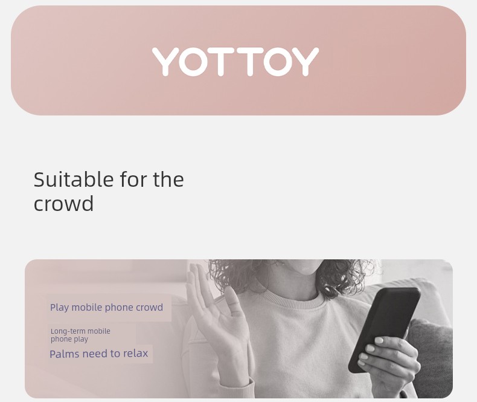
Task: Click the word 'relax' in the label
Action: 136,353
